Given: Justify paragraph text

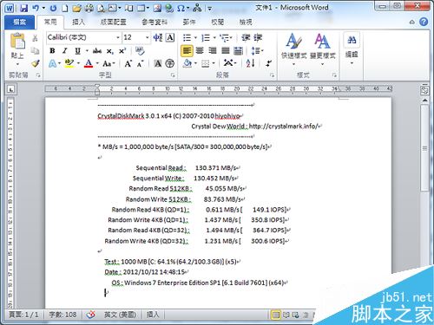Looking at the screenshot, I should pos(226,51).
